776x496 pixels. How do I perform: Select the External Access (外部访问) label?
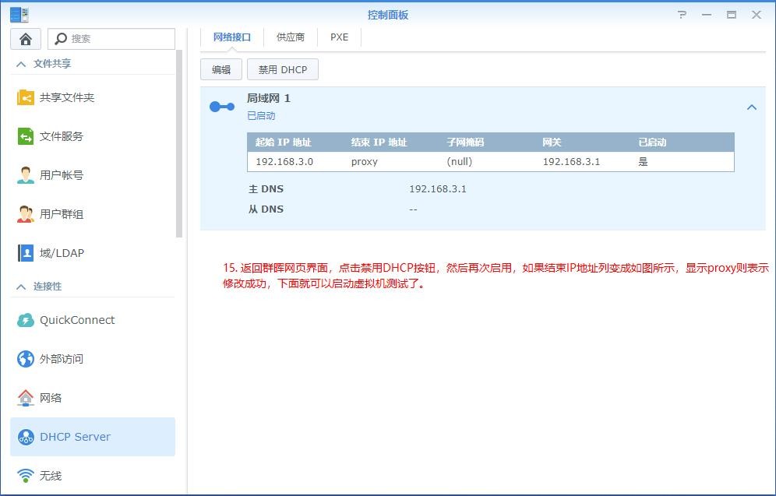click(62, 359)
